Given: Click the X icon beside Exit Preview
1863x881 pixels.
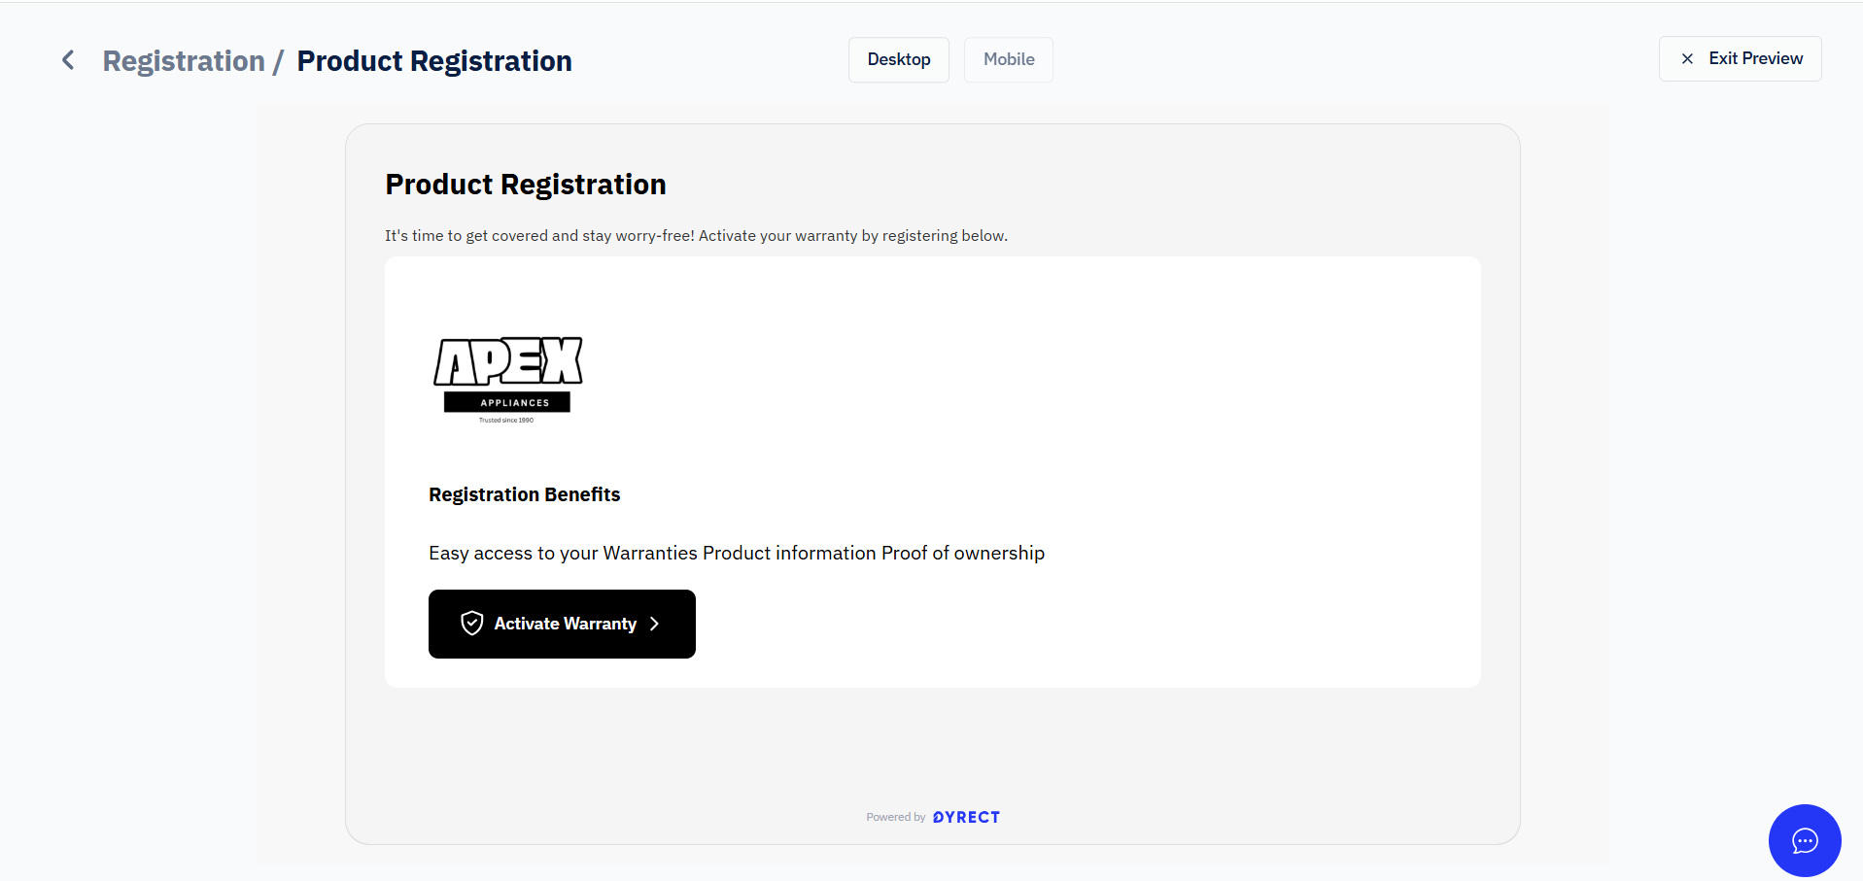Looking at the screenshot, I should pos(1687,59).
